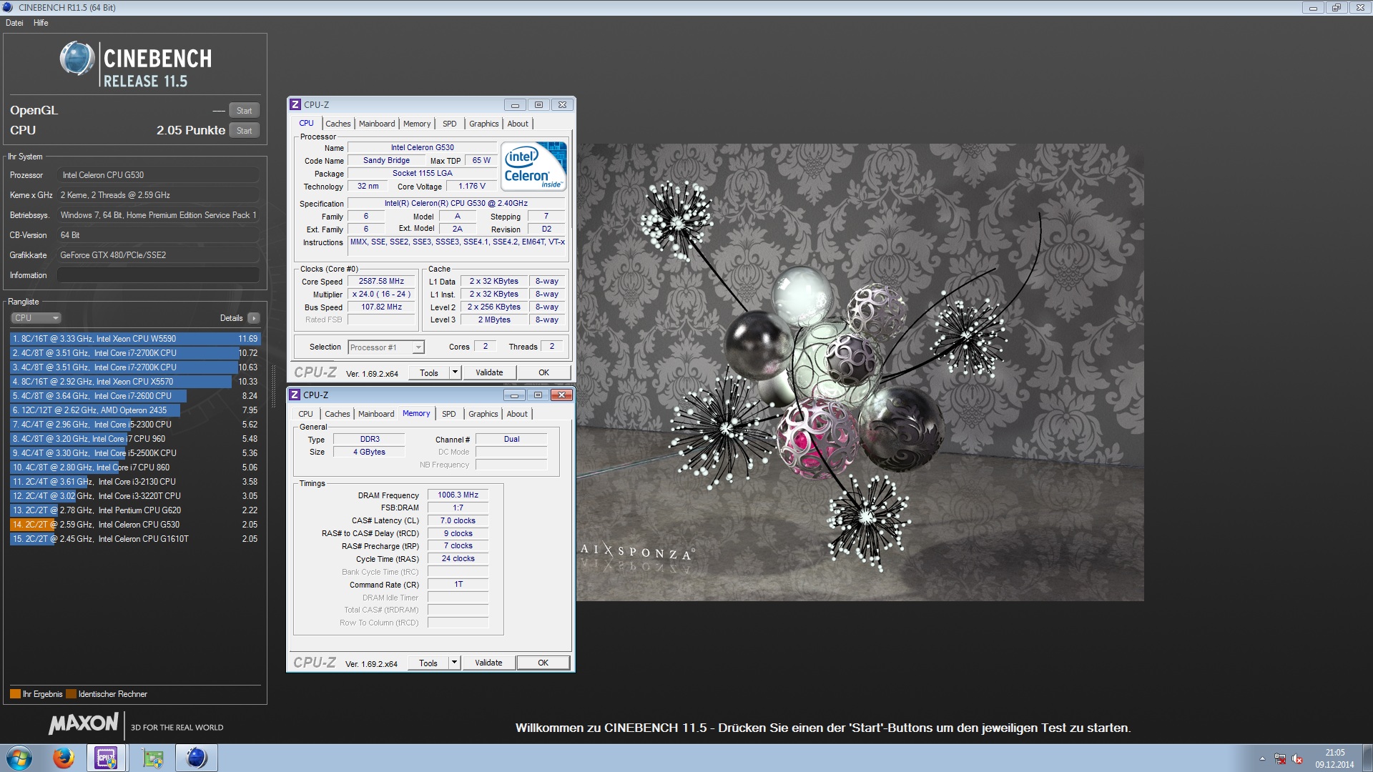Select the Xeon W5590 ranking row
This screenshot has width=1373, height=772.
tap(135, 339)
